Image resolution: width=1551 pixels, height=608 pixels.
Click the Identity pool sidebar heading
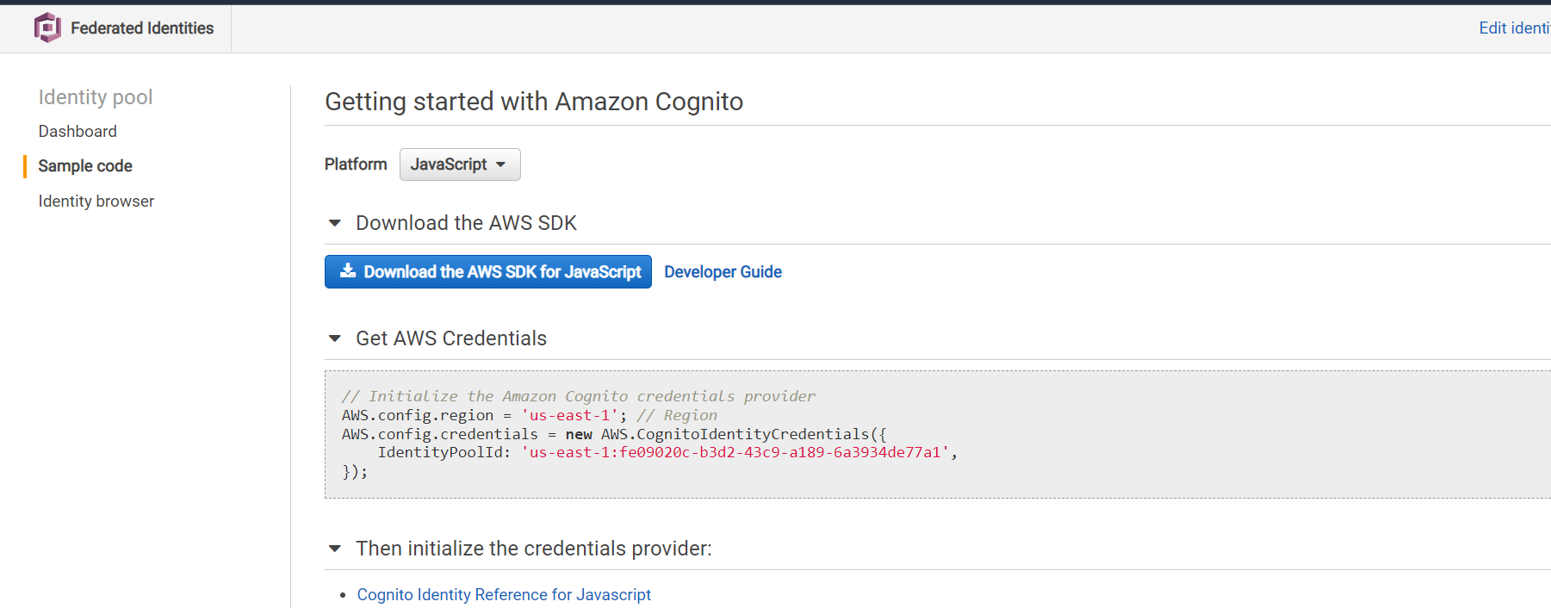point(96,97)
